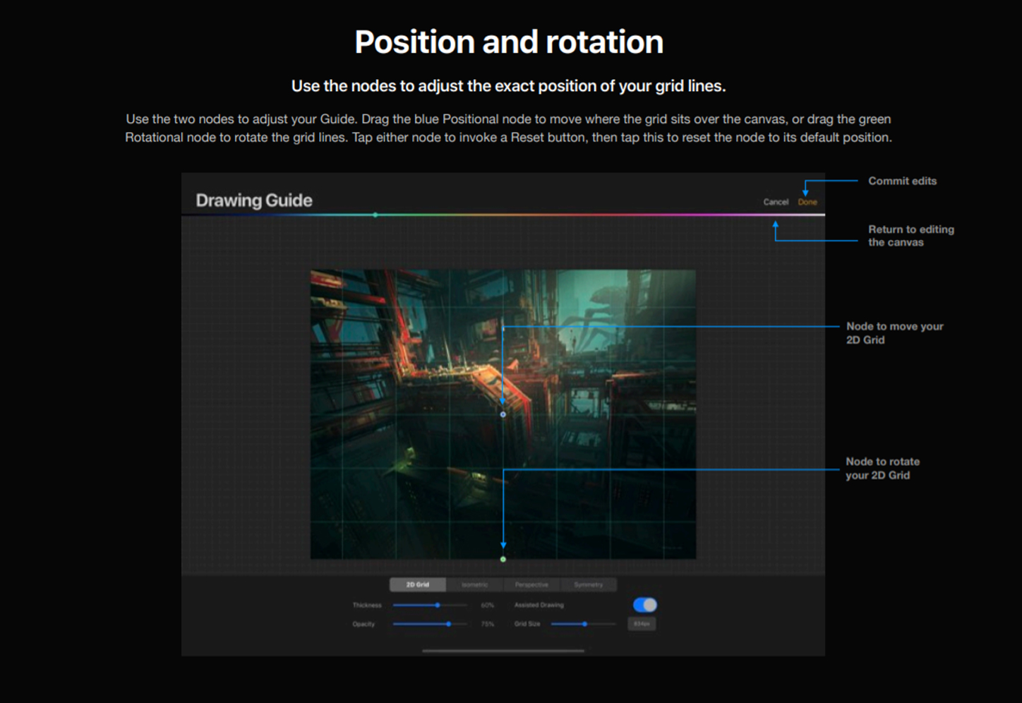1022x703 pixels.
Task: Click the home indicator bar at bottom
Action: click(503, 651)
